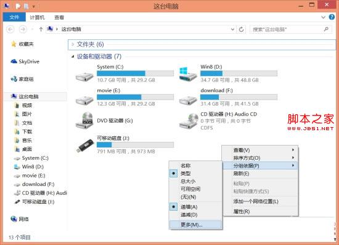Open 属性(R) from context menu
The height and width of the screenshot is (245, 339).
261,211
